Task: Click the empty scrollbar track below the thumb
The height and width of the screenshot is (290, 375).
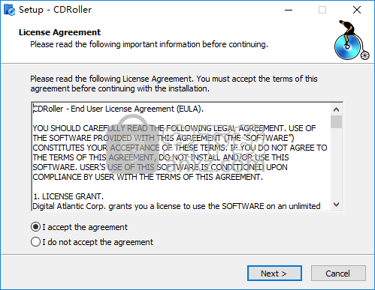Action: [337, 163]
